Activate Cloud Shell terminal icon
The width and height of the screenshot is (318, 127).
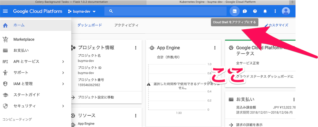click(234, 11)
